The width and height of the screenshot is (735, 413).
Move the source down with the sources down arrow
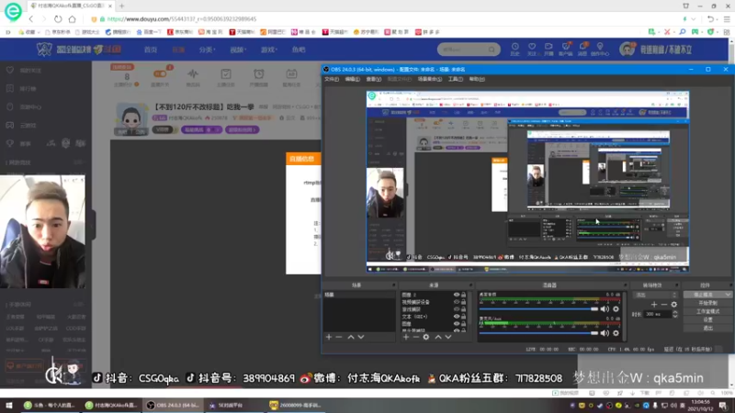coord(448,337)
